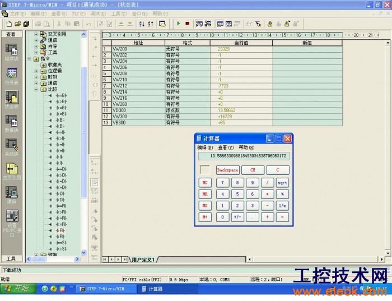Click the Open project folder icon

(x=17, y=24)
